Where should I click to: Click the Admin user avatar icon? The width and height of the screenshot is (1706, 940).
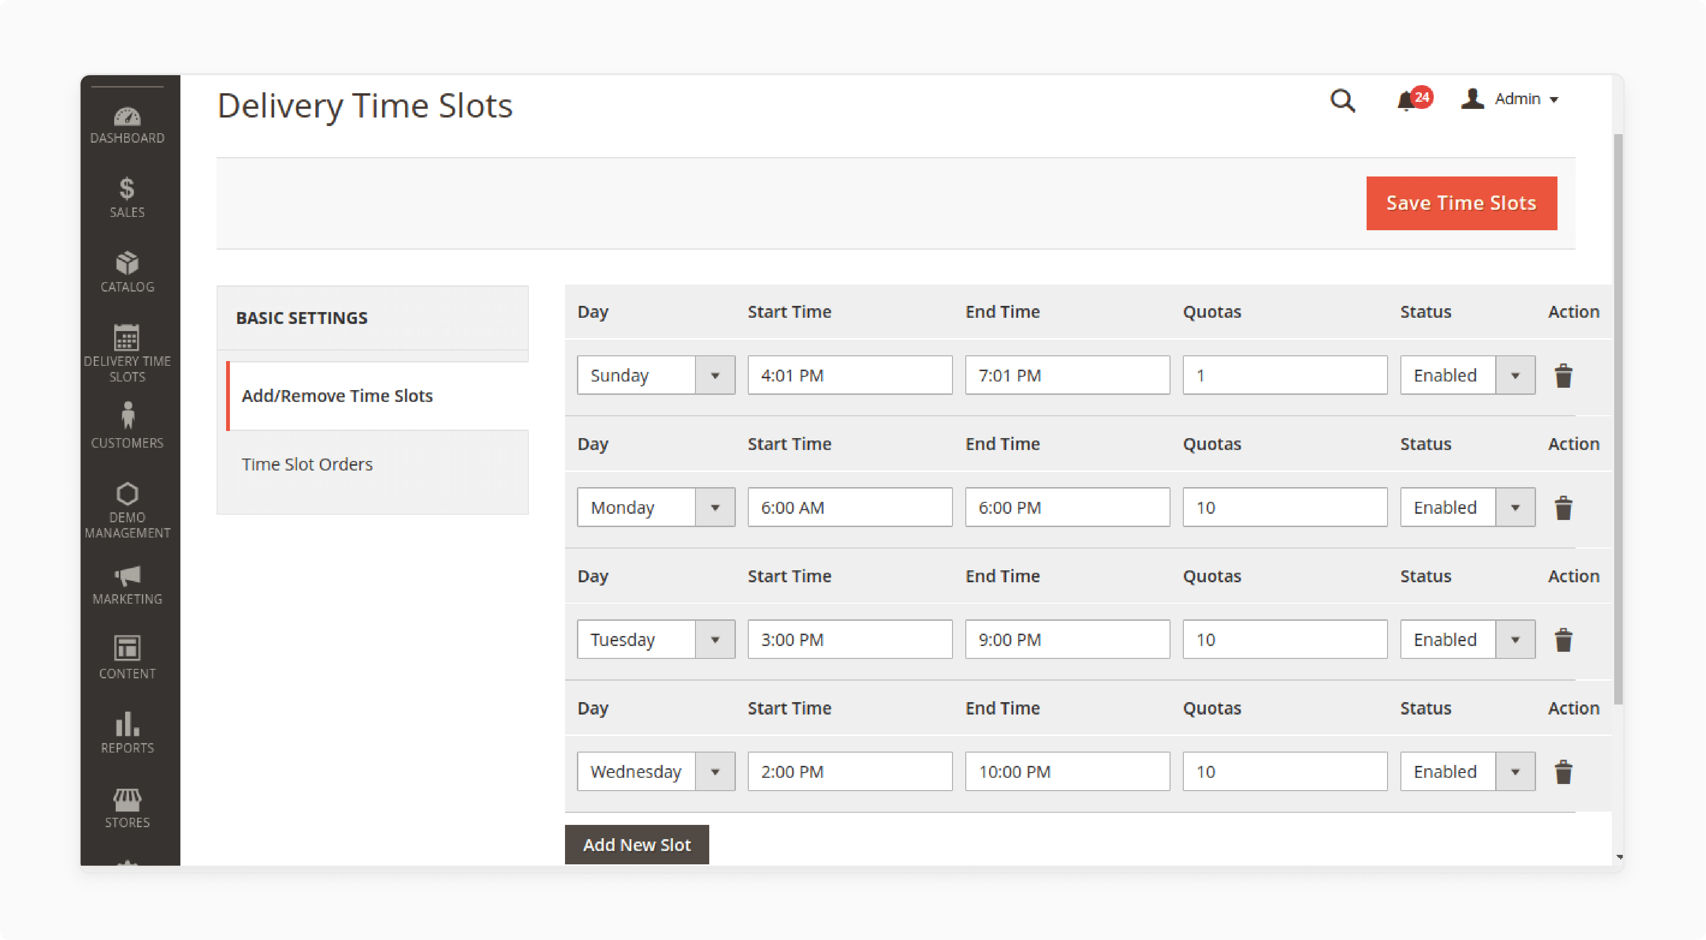coord(1471,98)
